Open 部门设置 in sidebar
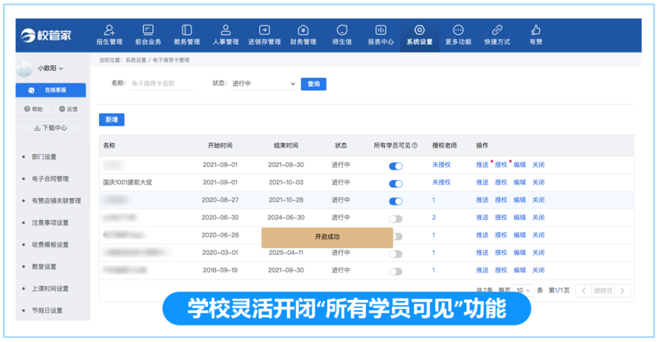 click(44, 157)
